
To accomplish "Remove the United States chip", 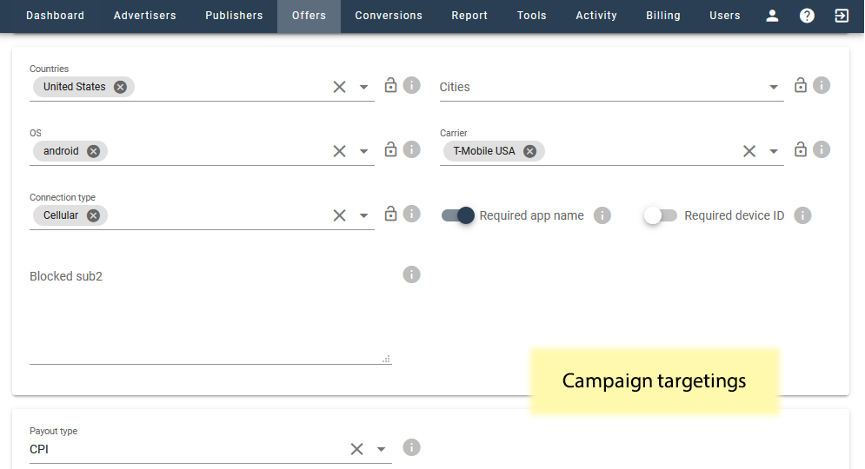I will pos(120,87).
